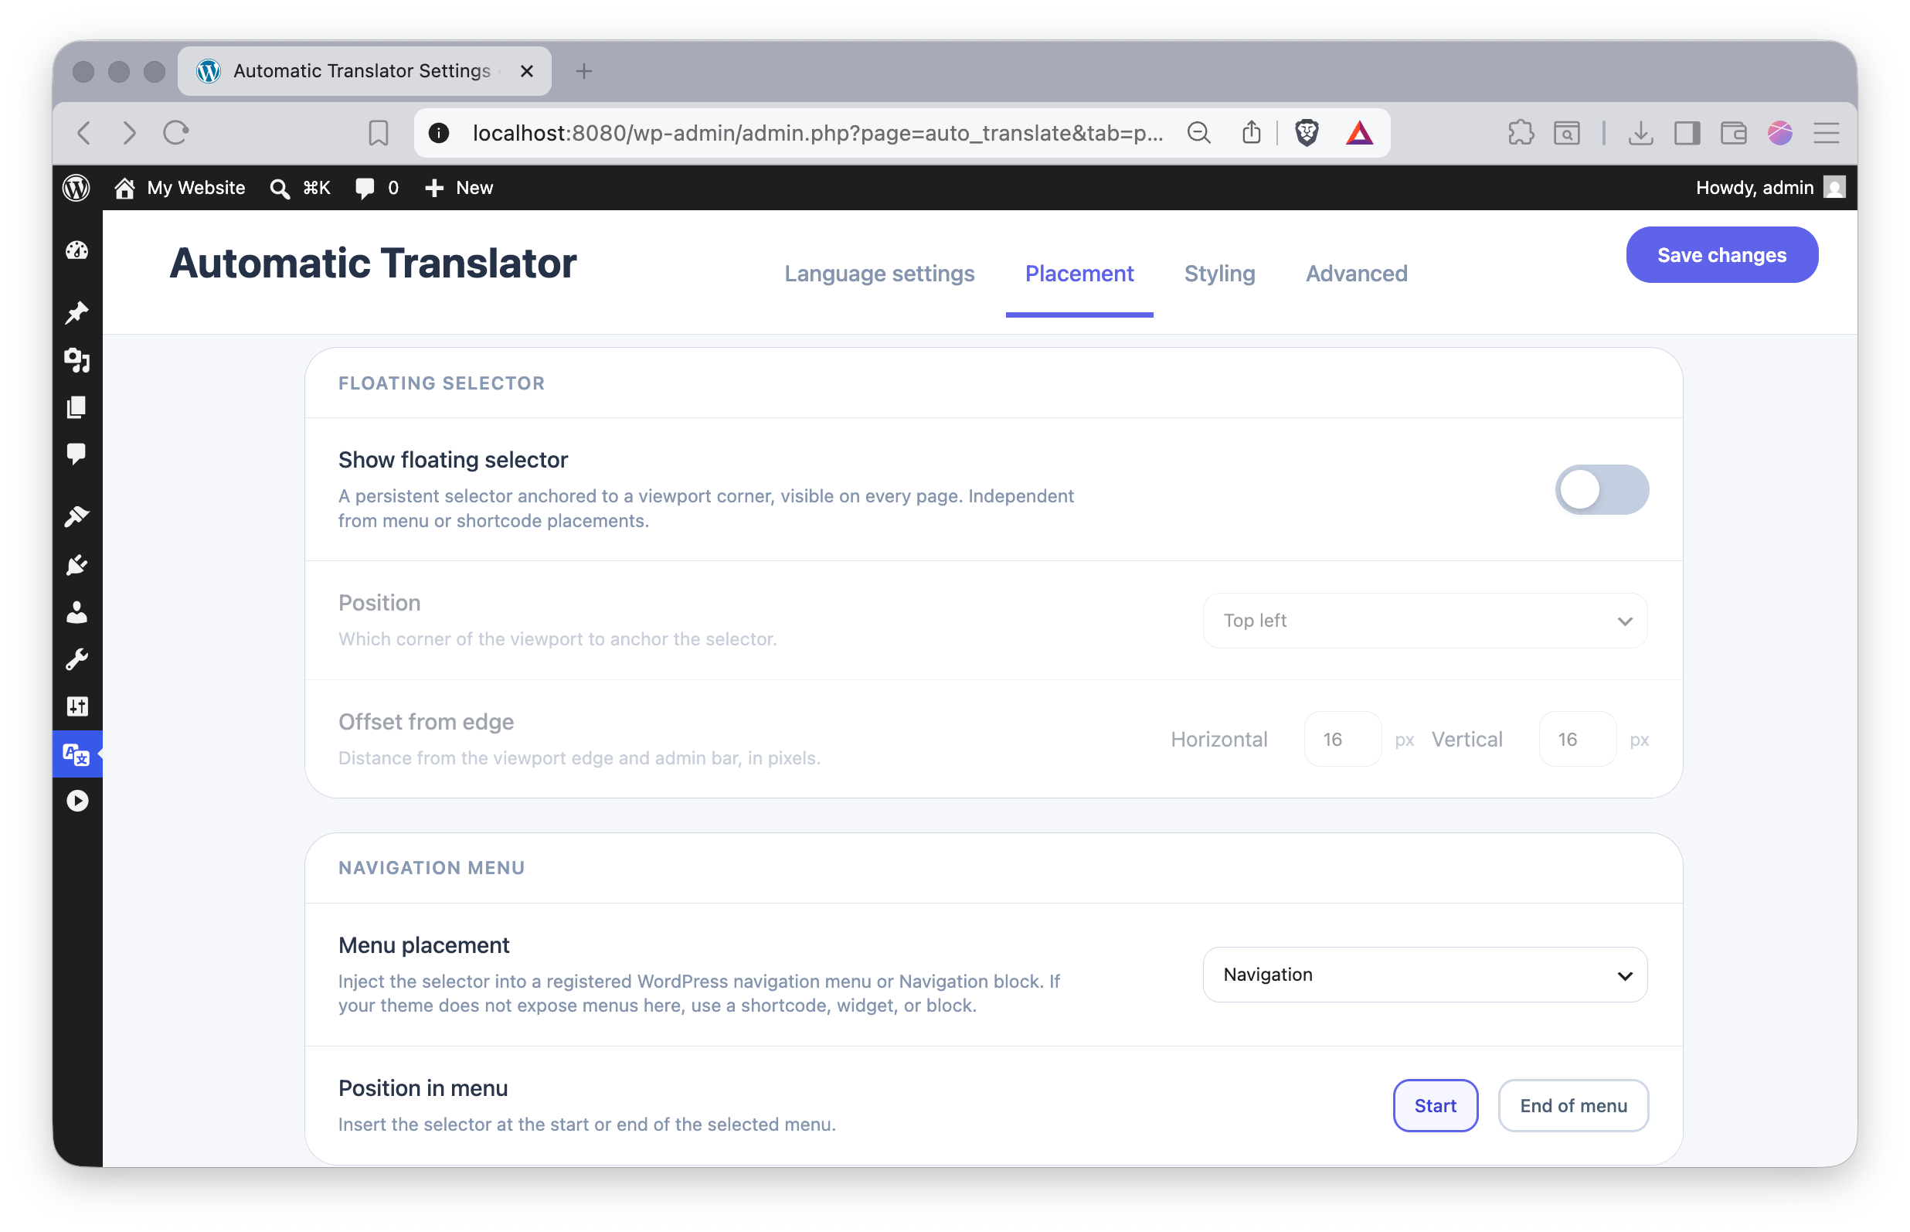Open Howdy, admin account menu

coord(1770,188)
